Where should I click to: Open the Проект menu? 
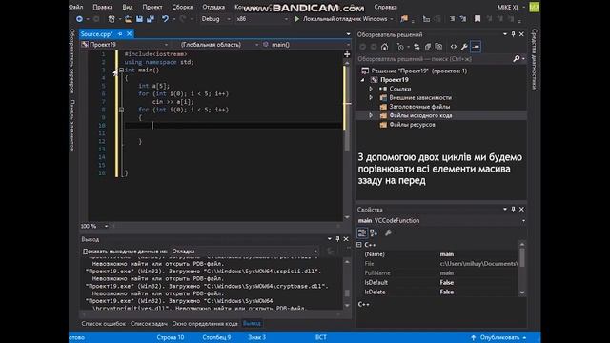point(152,7)
